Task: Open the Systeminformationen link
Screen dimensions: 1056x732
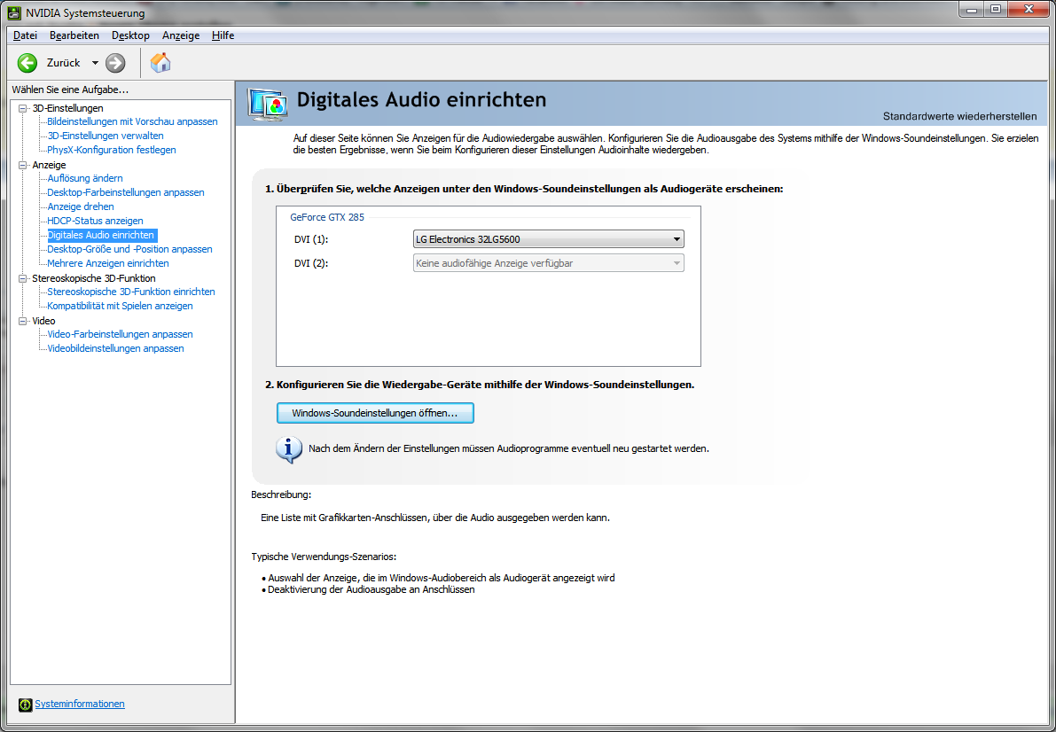Action: (80, 704)
